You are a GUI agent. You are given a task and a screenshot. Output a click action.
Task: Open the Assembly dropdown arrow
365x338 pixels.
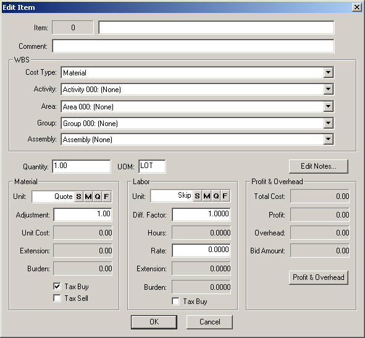(328, 139)
